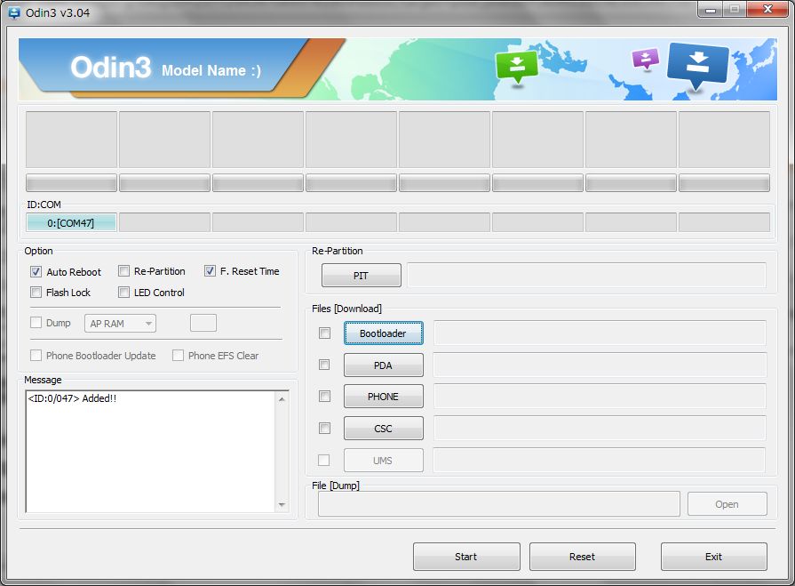Click the Odin3 title bar app icon

13,12
